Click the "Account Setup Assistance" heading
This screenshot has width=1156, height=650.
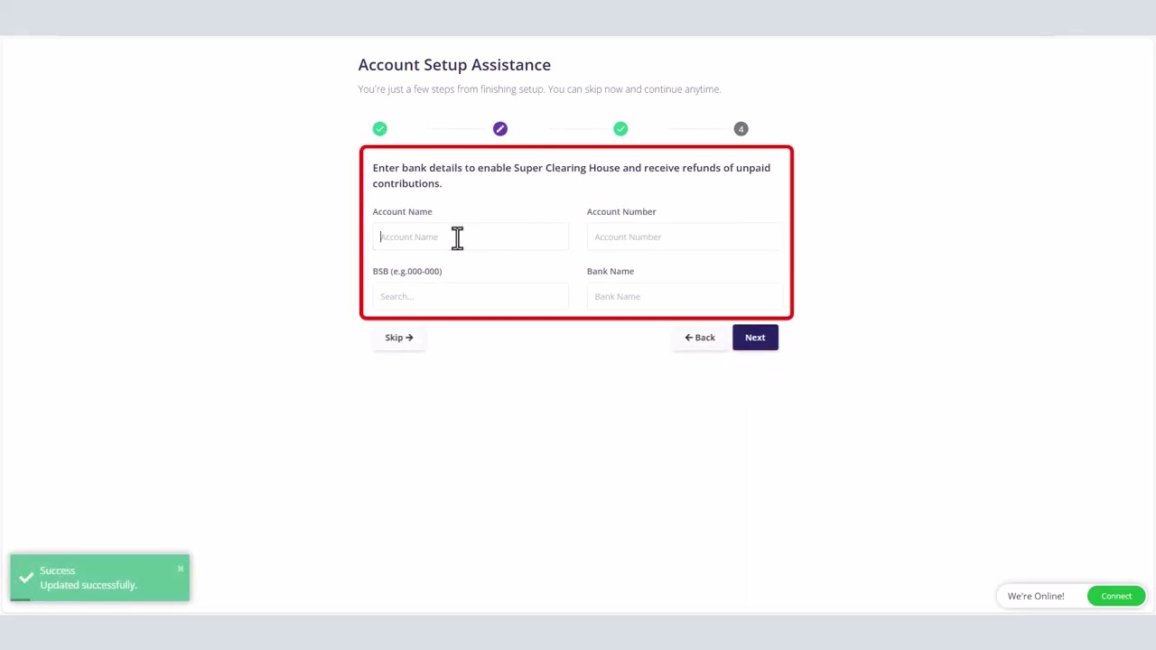[x=454, y=65]
